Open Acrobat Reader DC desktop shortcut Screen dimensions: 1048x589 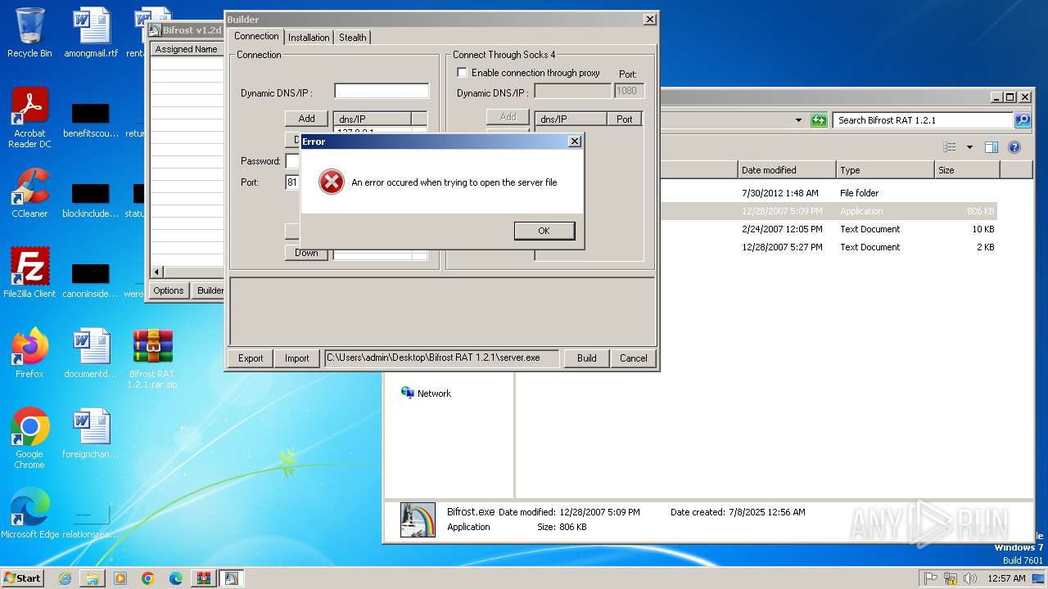click(29, 118)
